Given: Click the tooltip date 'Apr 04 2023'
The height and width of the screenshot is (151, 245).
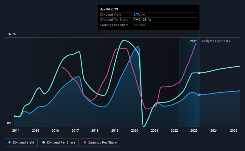Looking at the screenshot, I should pos(109,9).
